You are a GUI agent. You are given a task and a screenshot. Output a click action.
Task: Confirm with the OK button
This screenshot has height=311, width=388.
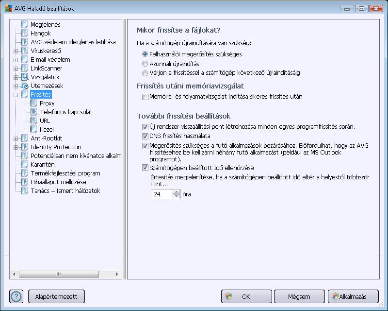click(246, 296)
